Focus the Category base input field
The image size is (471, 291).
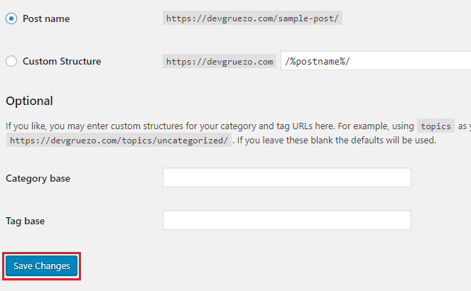(x=287, y=177)
